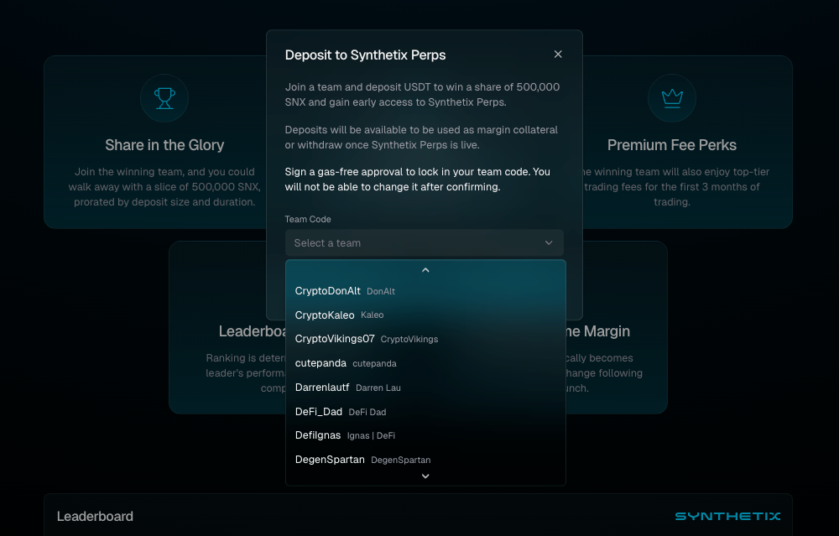Select cutepanda from the team list
839x536 pixels.
pyautogui.click(x=425, y=363)
